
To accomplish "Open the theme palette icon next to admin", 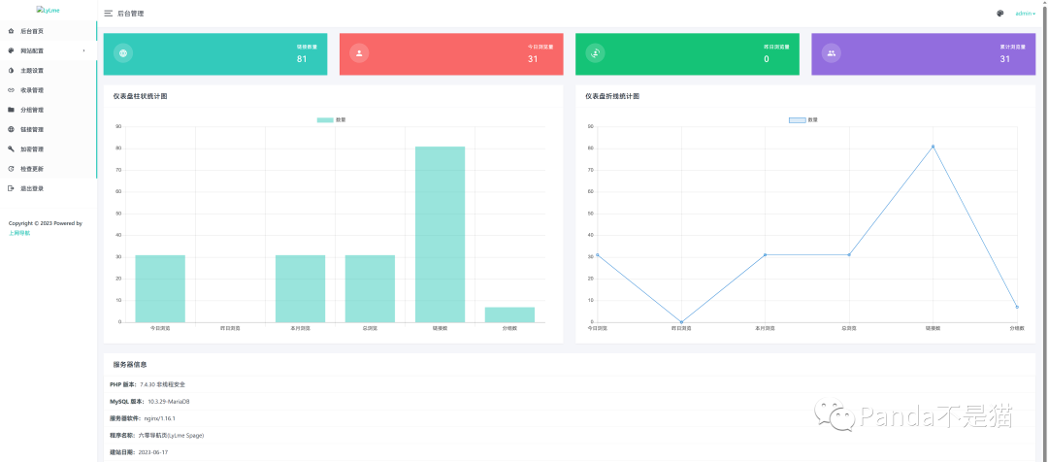I will [x=999, y=14].
